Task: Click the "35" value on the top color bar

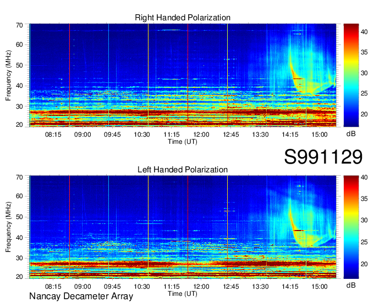Action: click(364, 52)
